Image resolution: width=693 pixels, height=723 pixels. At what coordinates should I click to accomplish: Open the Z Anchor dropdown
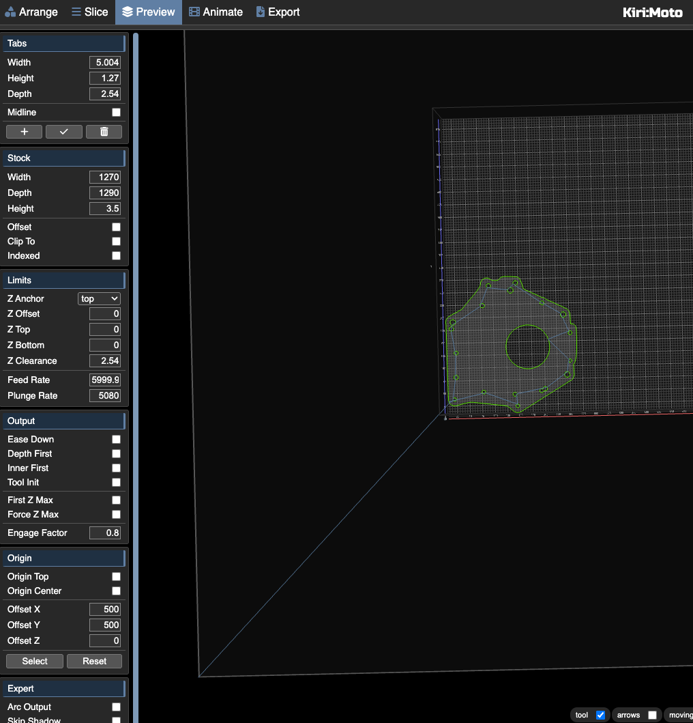click(99, 299)
